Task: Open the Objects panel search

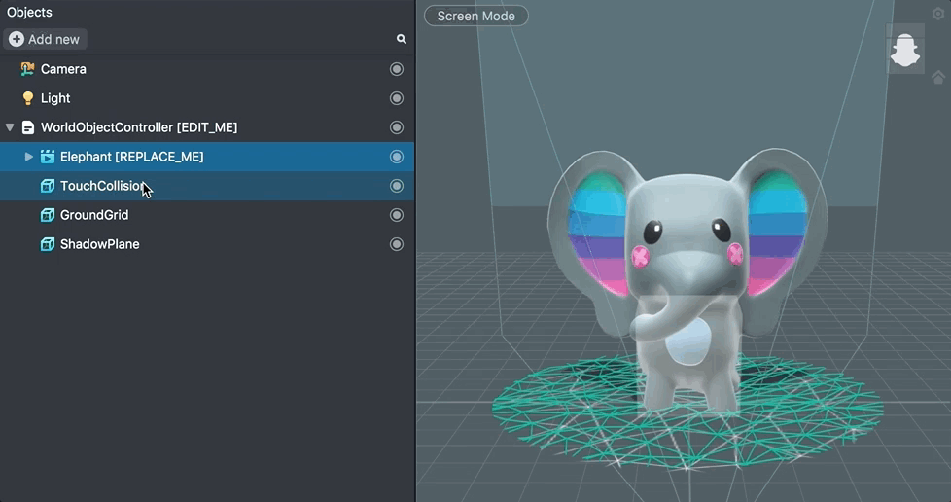Action: click(401, 39)
